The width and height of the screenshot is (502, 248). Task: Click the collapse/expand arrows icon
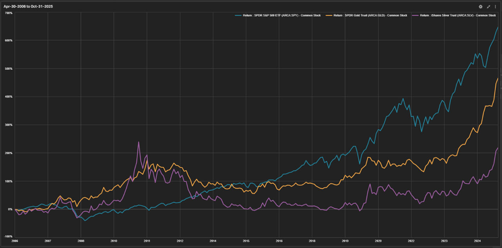pyautogui.click(x=489, y=7)
